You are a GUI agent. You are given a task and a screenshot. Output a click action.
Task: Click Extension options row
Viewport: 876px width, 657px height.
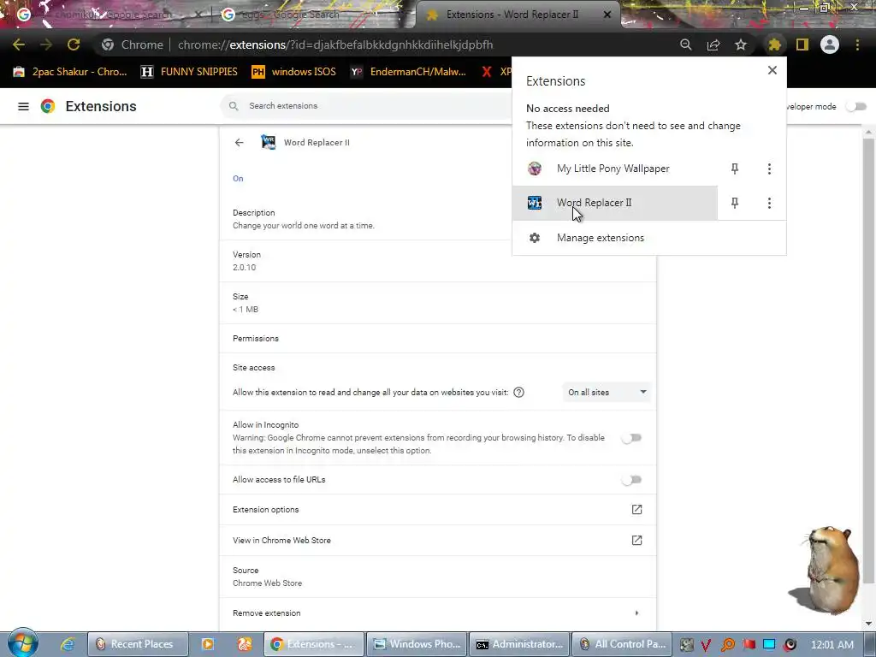[x=437, y=510]
